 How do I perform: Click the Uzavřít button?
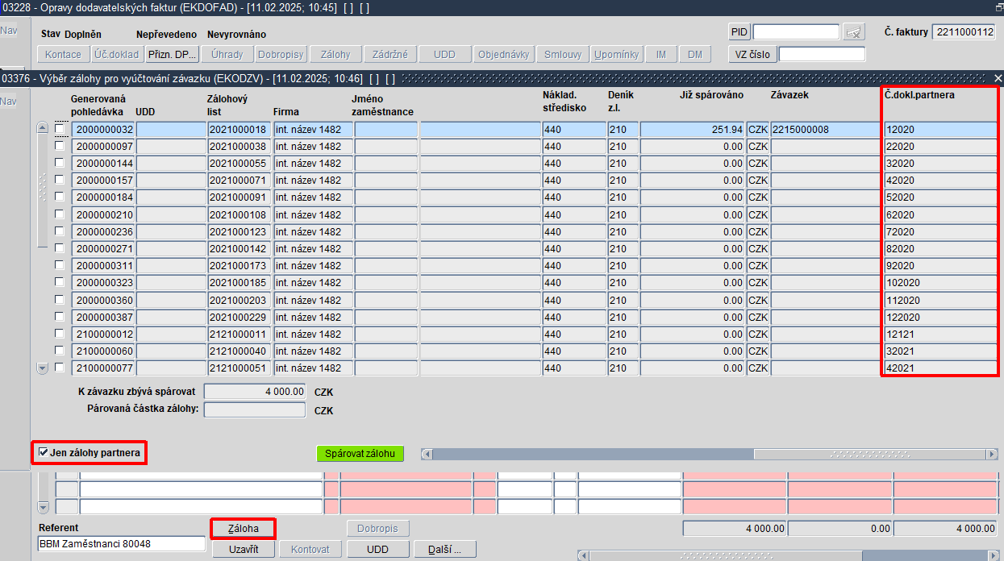click(x=244, y=549)
